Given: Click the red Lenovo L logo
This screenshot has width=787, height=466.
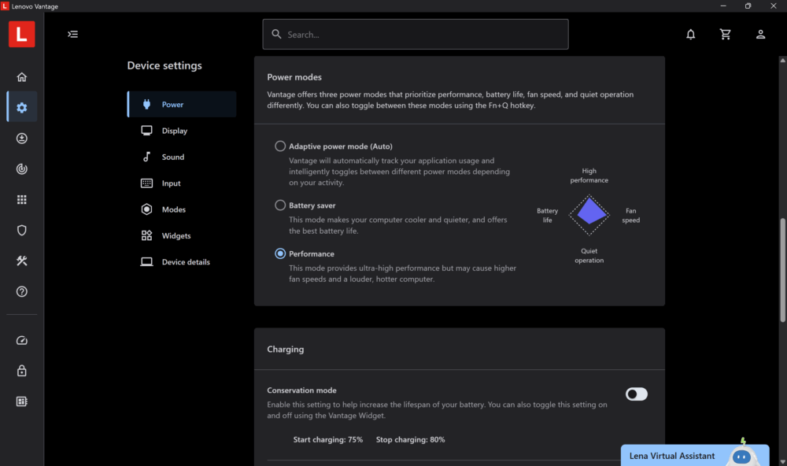Looking at the screenshot, I should 21,34.
